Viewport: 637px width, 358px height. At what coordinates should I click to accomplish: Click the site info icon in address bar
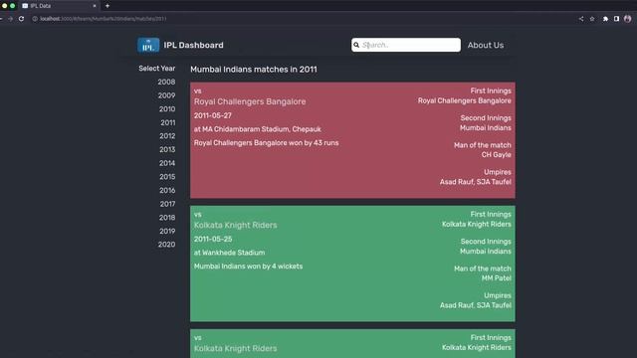(x=35, y=19)
